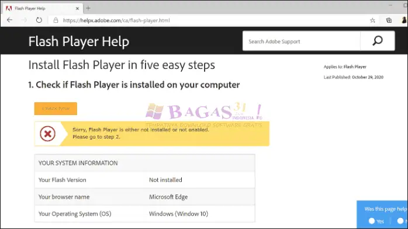
Task: Click the 'Your browser name' cell
Action: click(64, 197)
